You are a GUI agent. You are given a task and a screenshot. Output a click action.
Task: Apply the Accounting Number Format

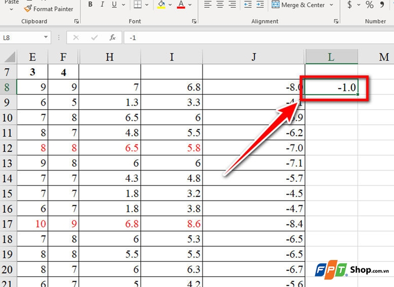coord(350,4)
